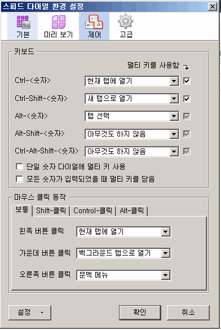Check 모든 숫자가 입력되었을 때 멀티 키를 닫음

click(x=19, y=179)
